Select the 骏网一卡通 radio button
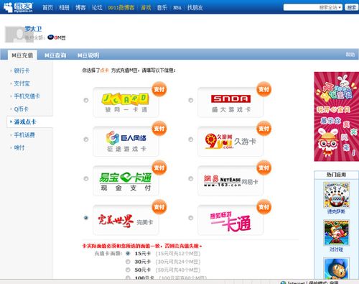359x284 pixels. coord(86,100)
